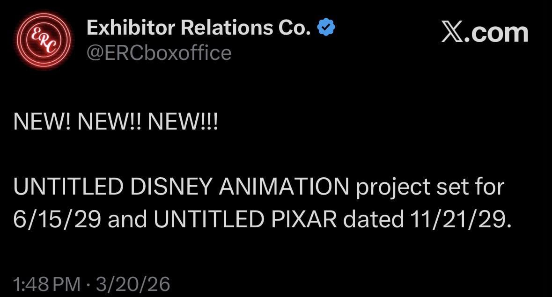Click the word "and" after 6/15/29
This screenshot has height=297, width=552.
(x=127, y=220)
